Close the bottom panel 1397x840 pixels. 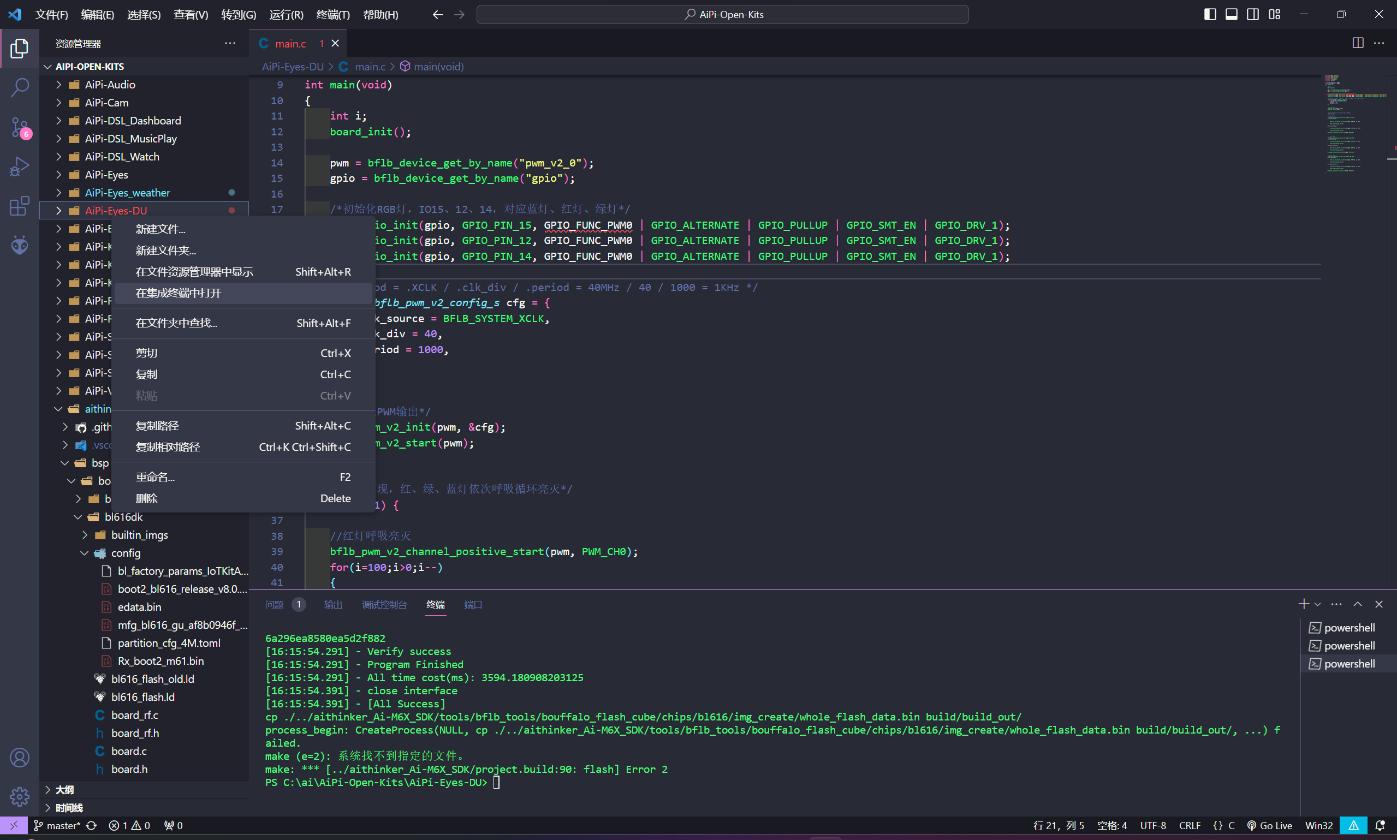coord(1379,604)
